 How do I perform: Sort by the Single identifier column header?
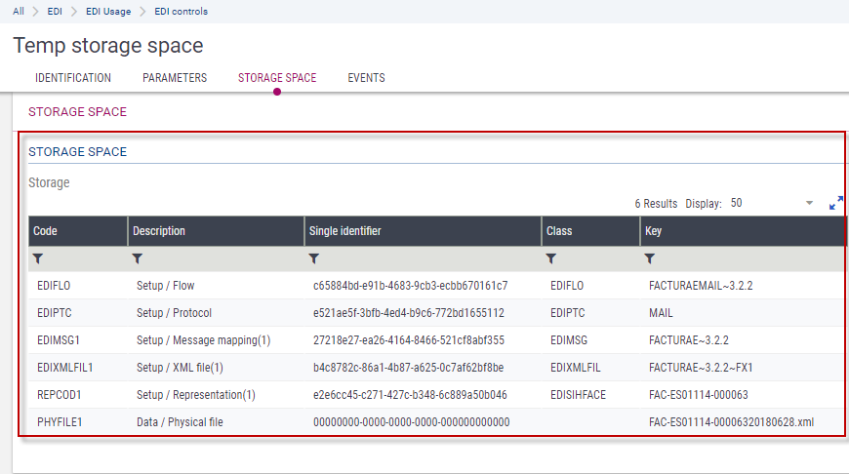coord(344,231)
